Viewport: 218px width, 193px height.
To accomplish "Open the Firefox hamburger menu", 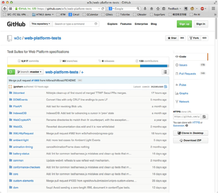I will [213, 9].
